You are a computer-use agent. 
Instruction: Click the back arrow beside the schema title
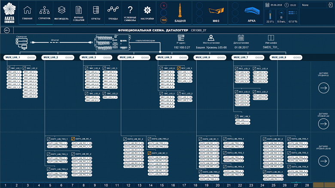coord(7,30)
